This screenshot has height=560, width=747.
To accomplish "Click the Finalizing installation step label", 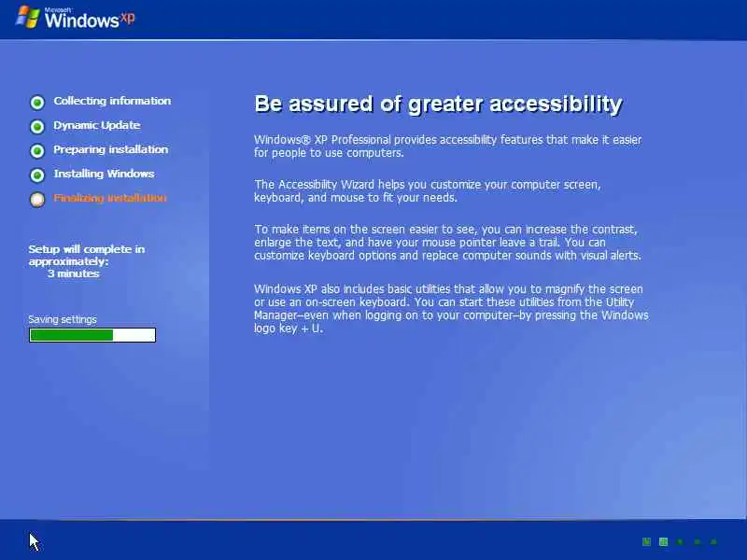I will point(110,198).
